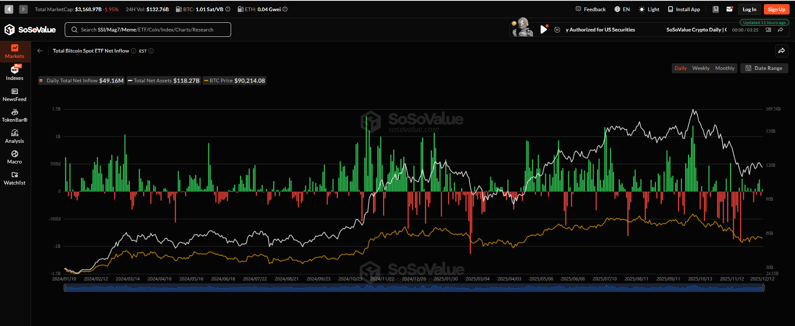Toggle Daily Total Net Inflow series
Image resolution: width=795 pixels, height=326 pixels.
pyautogui.click(x=81, y=81)
